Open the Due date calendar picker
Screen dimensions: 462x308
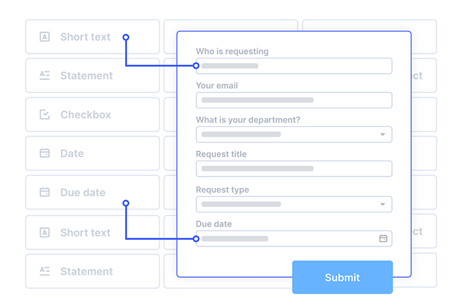(383, 239)
